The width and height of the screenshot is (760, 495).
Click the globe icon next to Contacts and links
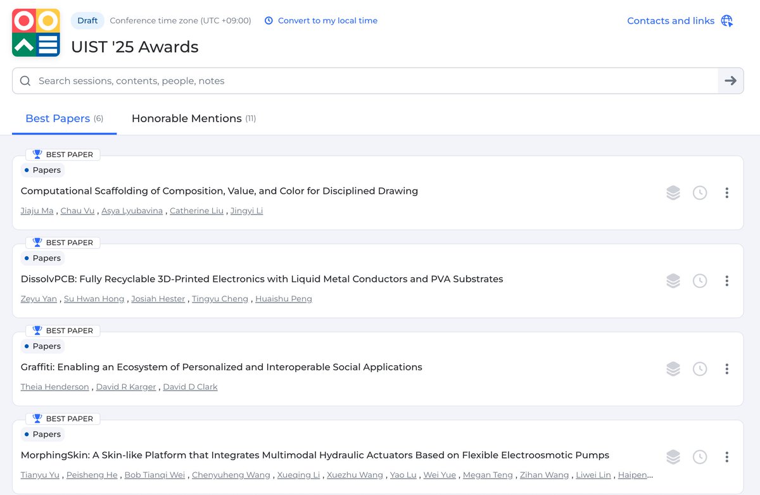click(x=726, y=21)
